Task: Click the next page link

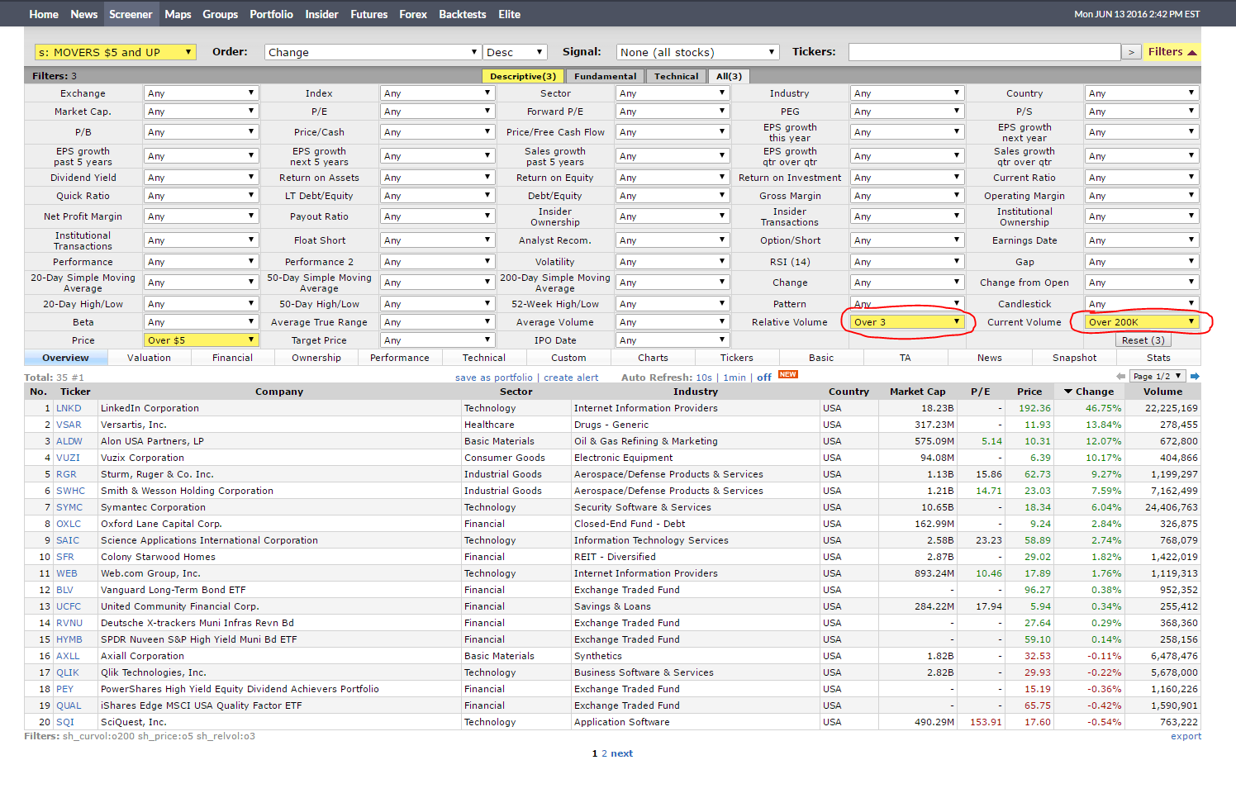Action: pyautogui.click(x=622, y=753)
